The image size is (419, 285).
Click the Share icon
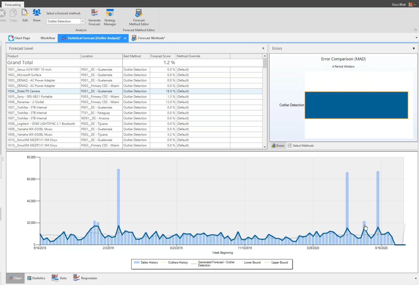(x=37, y=16)
